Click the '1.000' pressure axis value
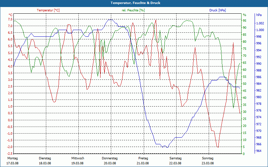Viewport: 268px width, 167px height. pyautogui.click(x=260, y=30)
